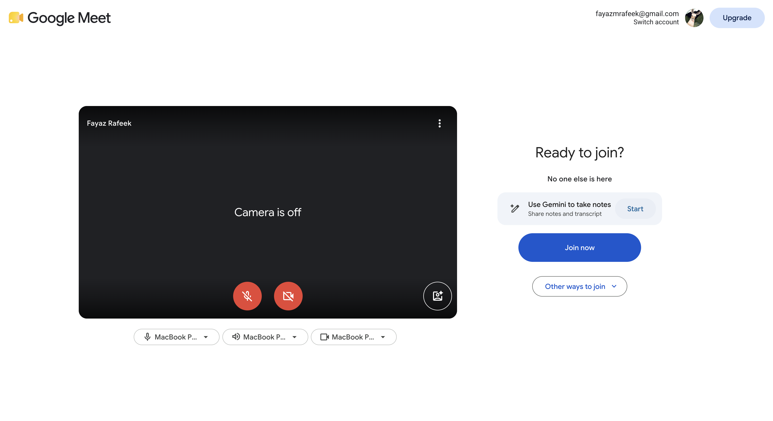
Task: Click Join now
Action: pyautogui.click(x=579, y=247)
